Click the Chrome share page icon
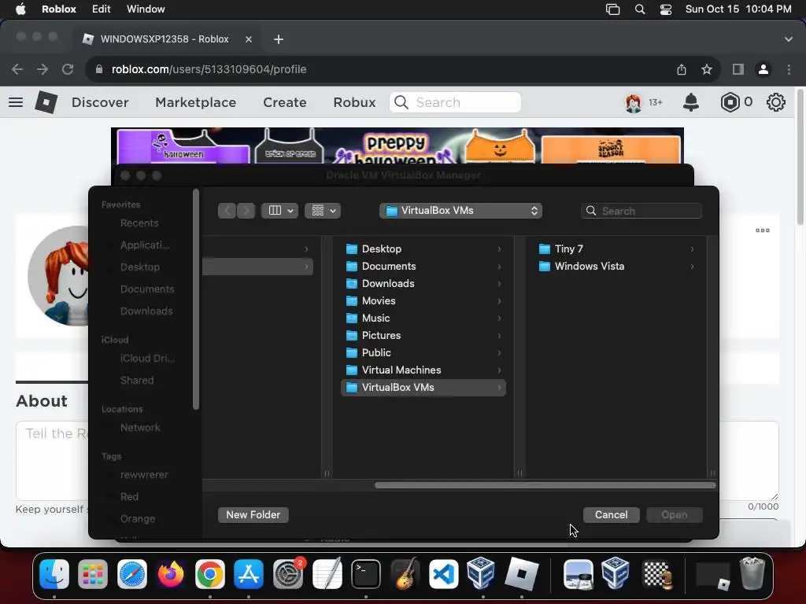Screen dimensions: 806x604 pos(682,69)
